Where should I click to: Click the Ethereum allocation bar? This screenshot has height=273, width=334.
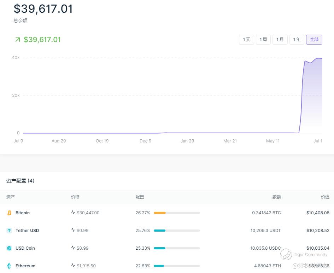click(159, 266)
